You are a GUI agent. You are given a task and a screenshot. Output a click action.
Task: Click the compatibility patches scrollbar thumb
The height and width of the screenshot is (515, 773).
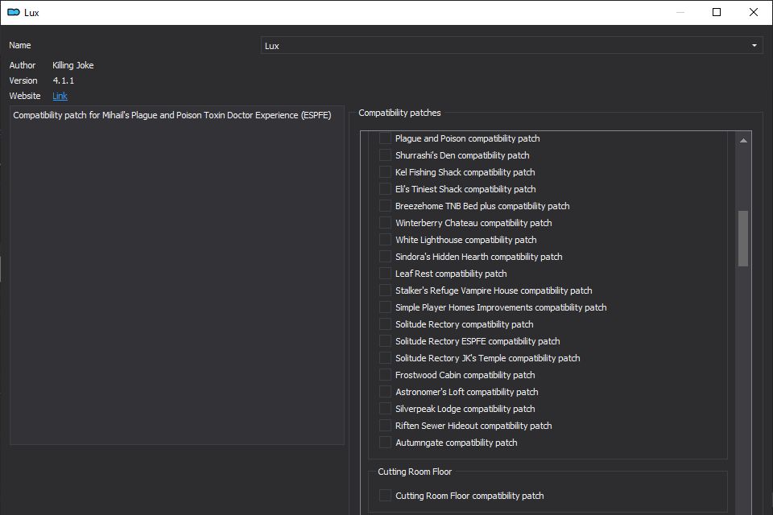coord(743,238)
